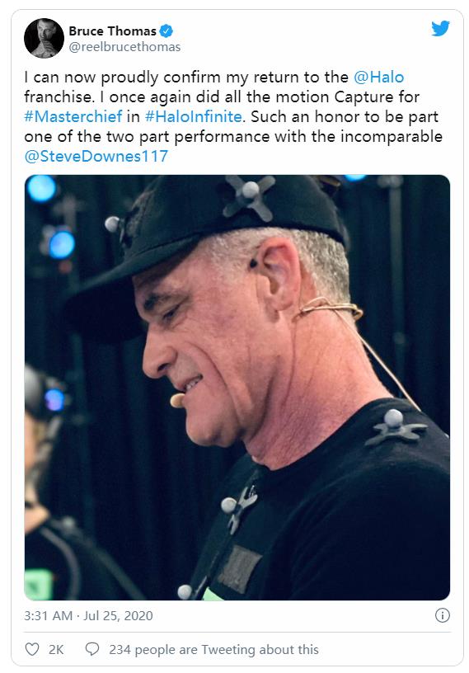Click the tweet body text
This screenshot has height=673, width=469.
click(233, 117)
